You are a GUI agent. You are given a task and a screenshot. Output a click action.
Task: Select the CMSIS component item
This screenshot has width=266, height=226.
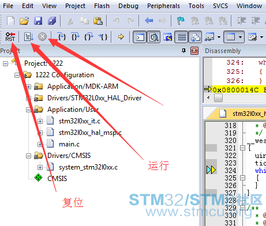(x=57, y=179)
